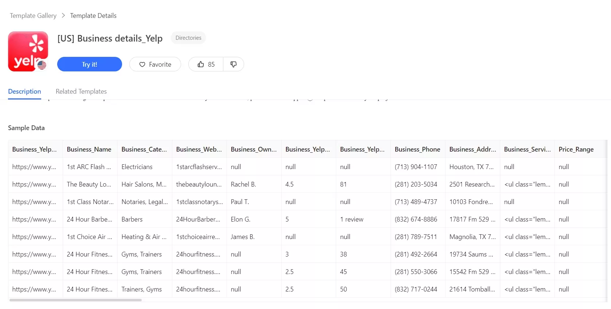Click the (713) 904-1107 phone cell
611x309 pixels.
(416, 167)
